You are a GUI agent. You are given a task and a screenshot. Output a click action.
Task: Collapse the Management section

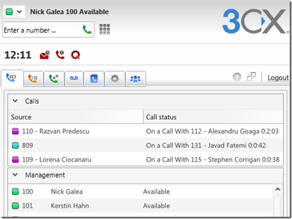click(15, 175)
